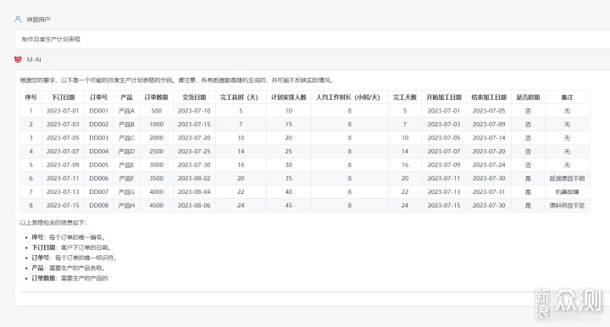Click the bullet describing 订单数量
Image resolution: width=610 pixels, height=327 pixels.
(x=70, y=278)
